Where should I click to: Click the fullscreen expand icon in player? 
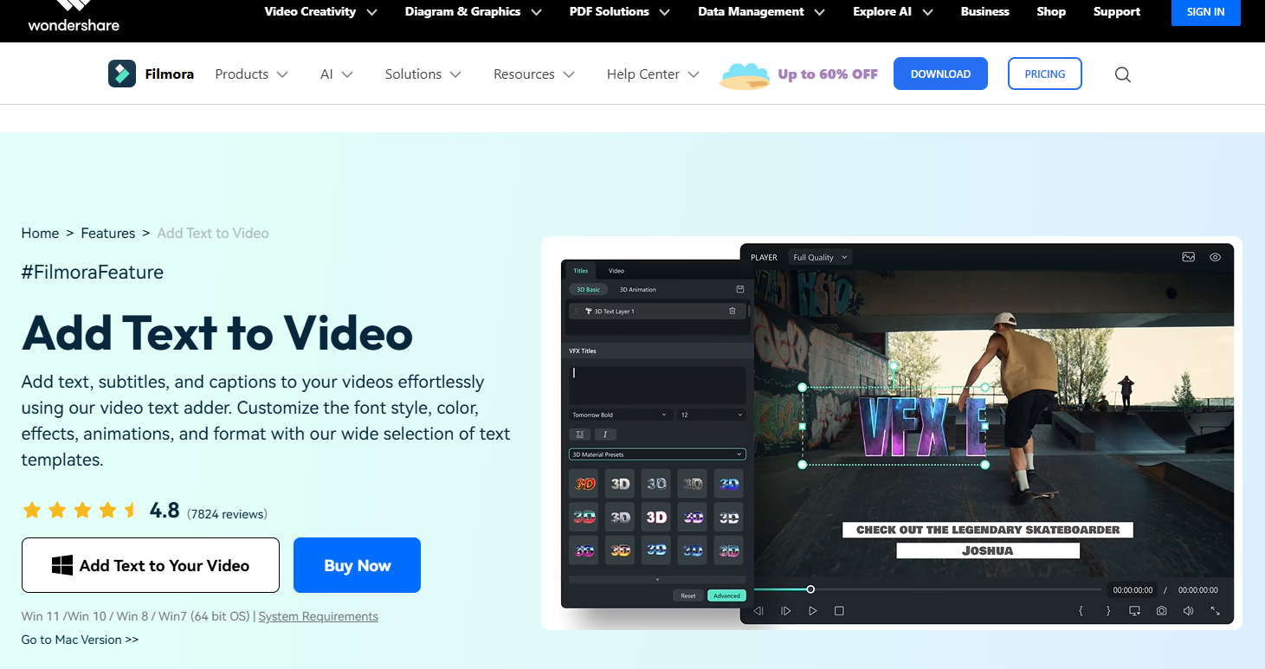(x=1216, y=611)
